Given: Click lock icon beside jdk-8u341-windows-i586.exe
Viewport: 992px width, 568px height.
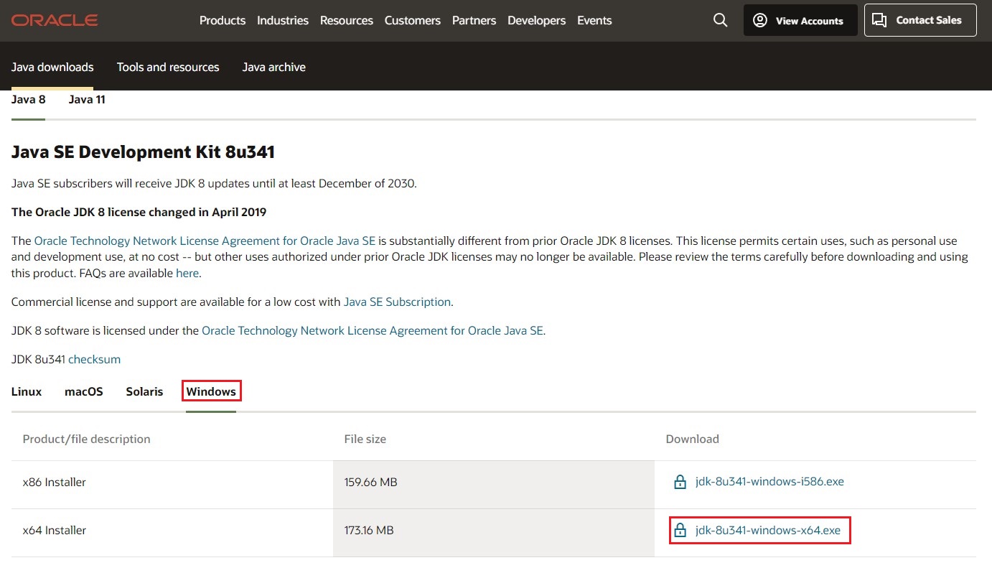Looking at the screenshot, I should coord(680,483).
